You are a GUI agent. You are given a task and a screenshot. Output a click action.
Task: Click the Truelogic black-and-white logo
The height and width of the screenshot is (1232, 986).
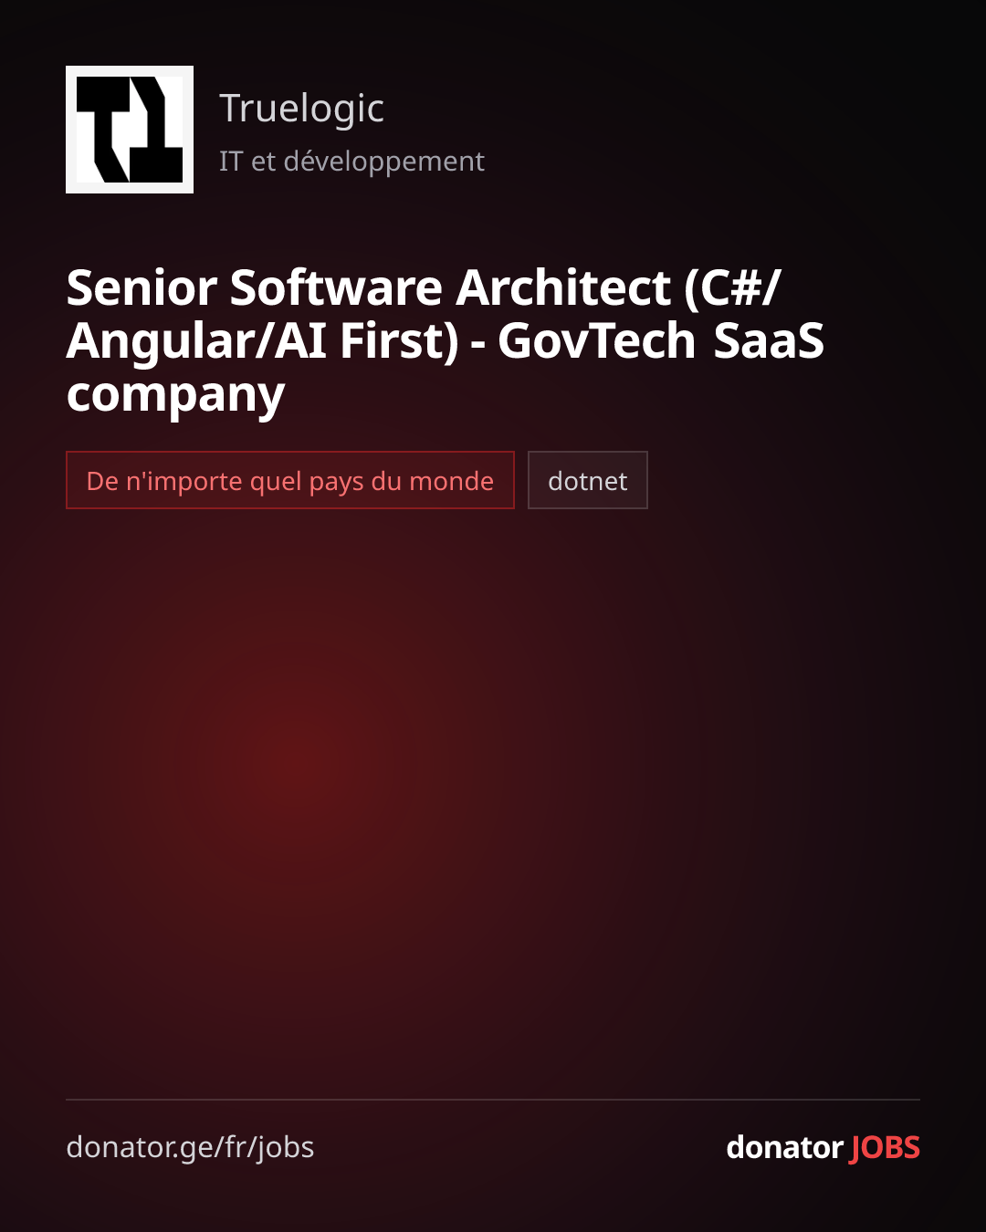pyautogui.click(x=130, y=130)
